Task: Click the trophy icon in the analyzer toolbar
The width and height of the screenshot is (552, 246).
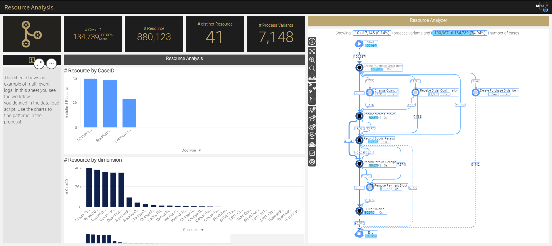Action: click(312, 135)
